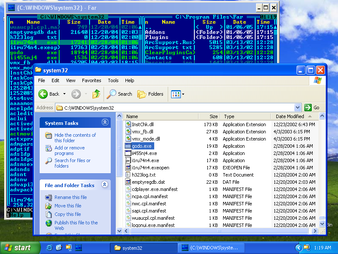Click the 'Rename this file' link
The image size is (338, 254).
(71, 197)
